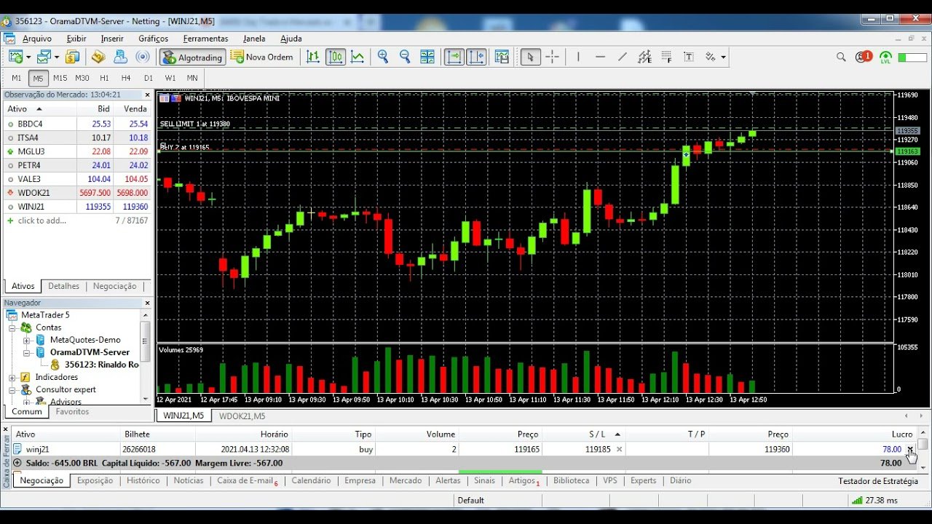Select the arrow cursor tool
This screenshot has width=932, height=524.
click(530, 57)
